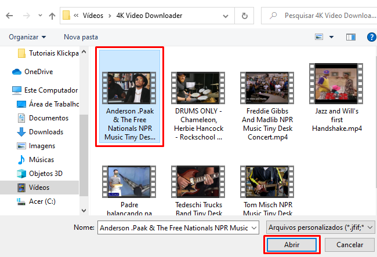Viewport: 377px width, 257px height.
Task: Select OneDrive in navigation pane
Action: point(32,72)
